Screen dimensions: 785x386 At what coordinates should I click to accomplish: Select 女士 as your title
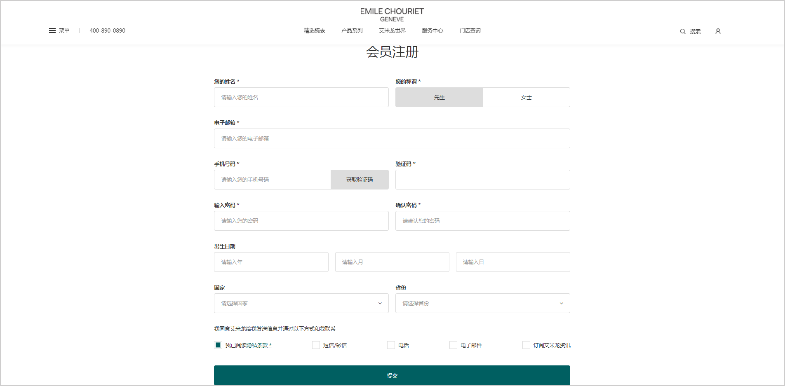click(526, 97)
